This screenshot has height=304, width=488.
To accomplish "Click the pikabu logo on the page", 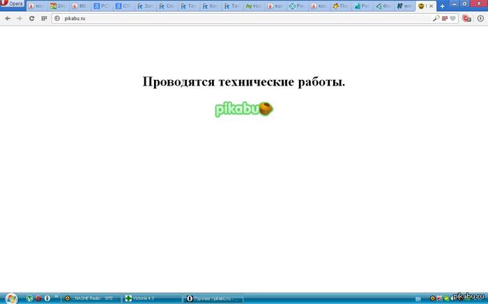I will (x=244, y=109).
